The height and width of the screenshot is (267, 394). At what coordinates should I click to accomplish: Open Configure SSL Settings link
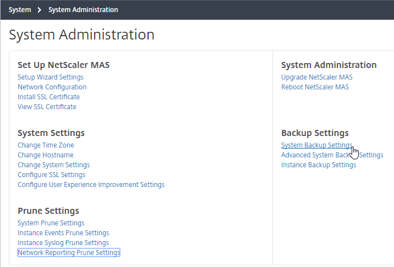[x=52, y=175]
